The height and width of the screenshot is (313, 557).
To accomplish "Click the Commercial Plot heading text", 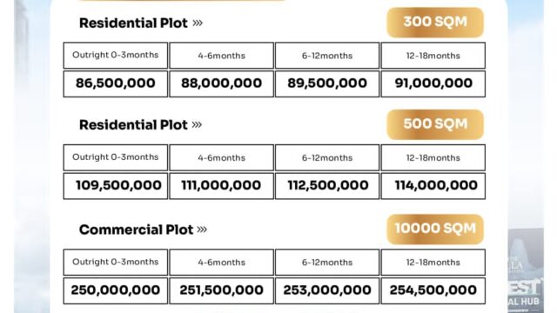I will 136,230.
